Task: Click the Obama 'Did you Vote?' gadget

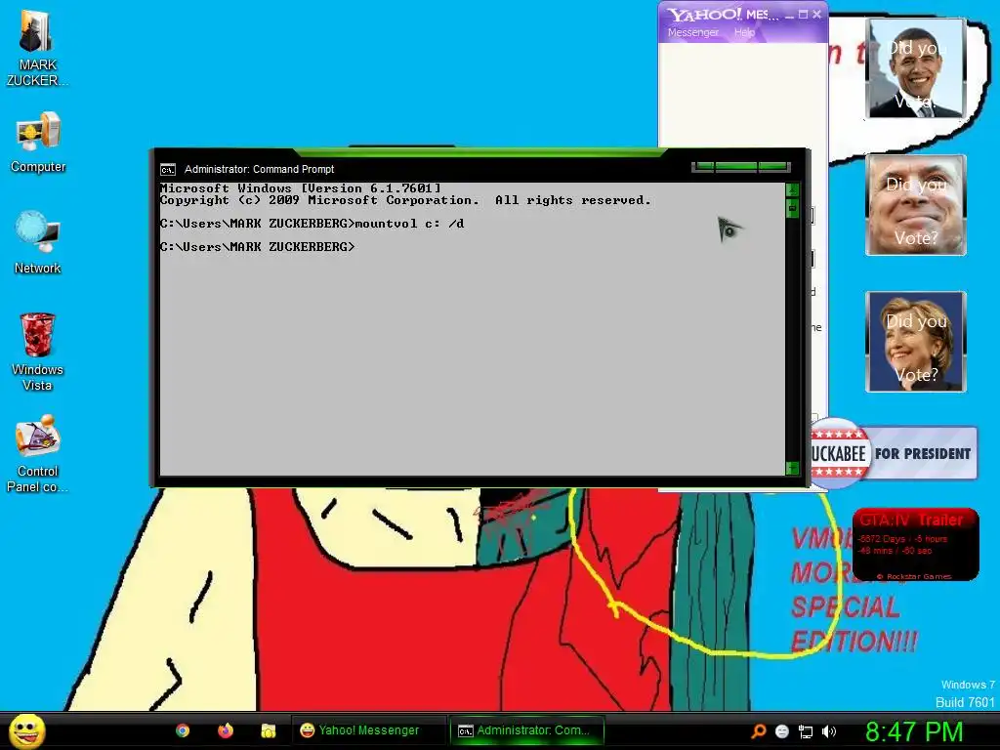Action: tap(916, 68)
